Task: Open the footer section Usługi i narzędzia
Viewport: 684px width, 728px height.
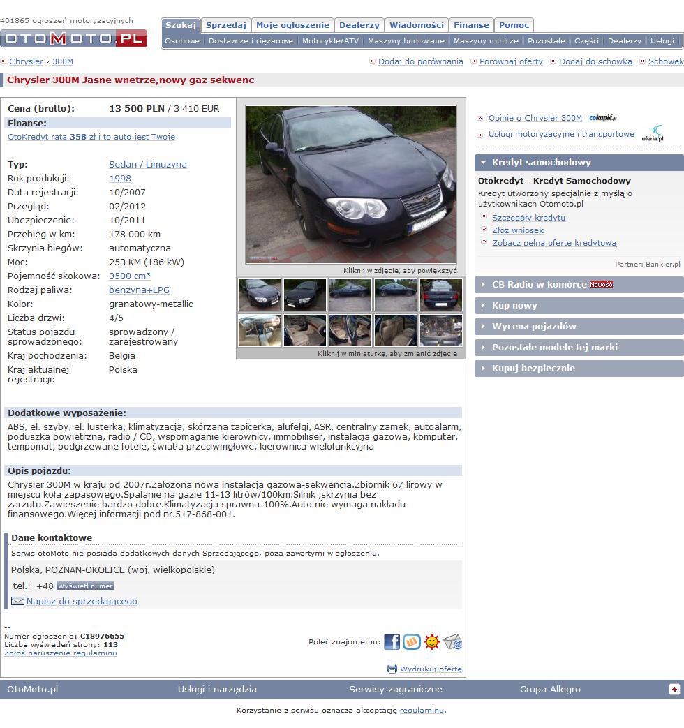Action: tap(217, 690)
